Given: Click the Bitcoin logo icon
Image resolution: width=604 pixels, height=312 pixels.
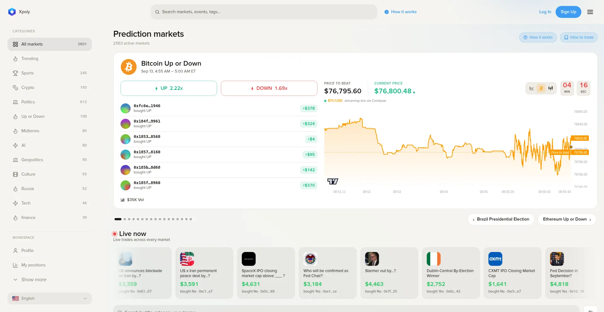Looking at the screenshot, I should click(129, 67).
